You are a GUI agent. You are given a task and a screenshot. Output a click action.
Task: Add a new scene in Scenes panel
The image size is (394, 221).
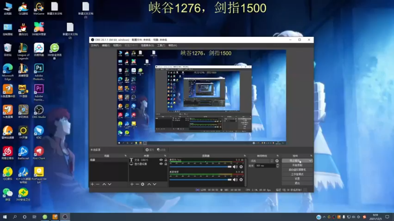pyautogui.click(x=92, y=184)
